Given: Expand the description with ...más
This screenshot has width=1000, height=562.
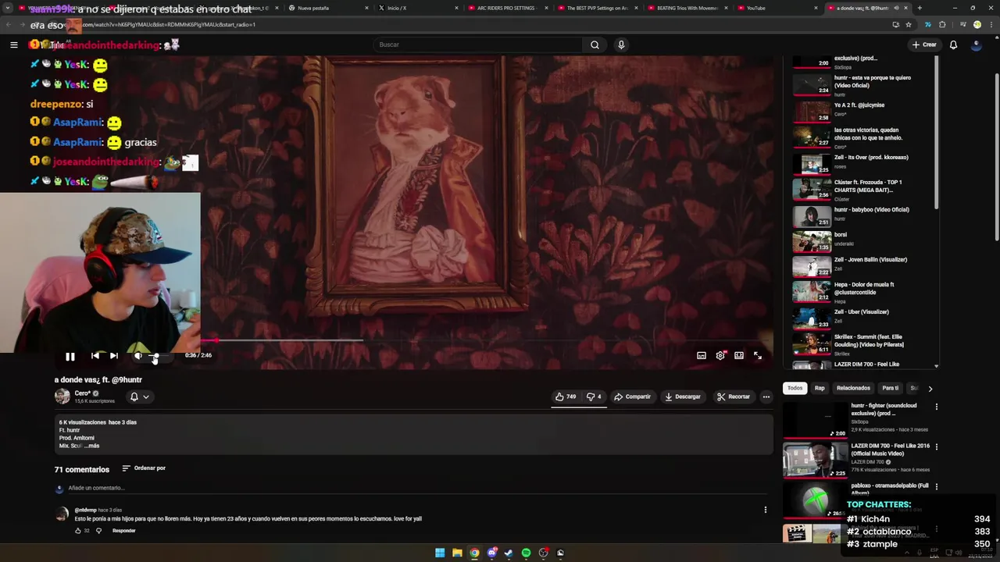Looking at the screenshot, I should tap(91, 446).
